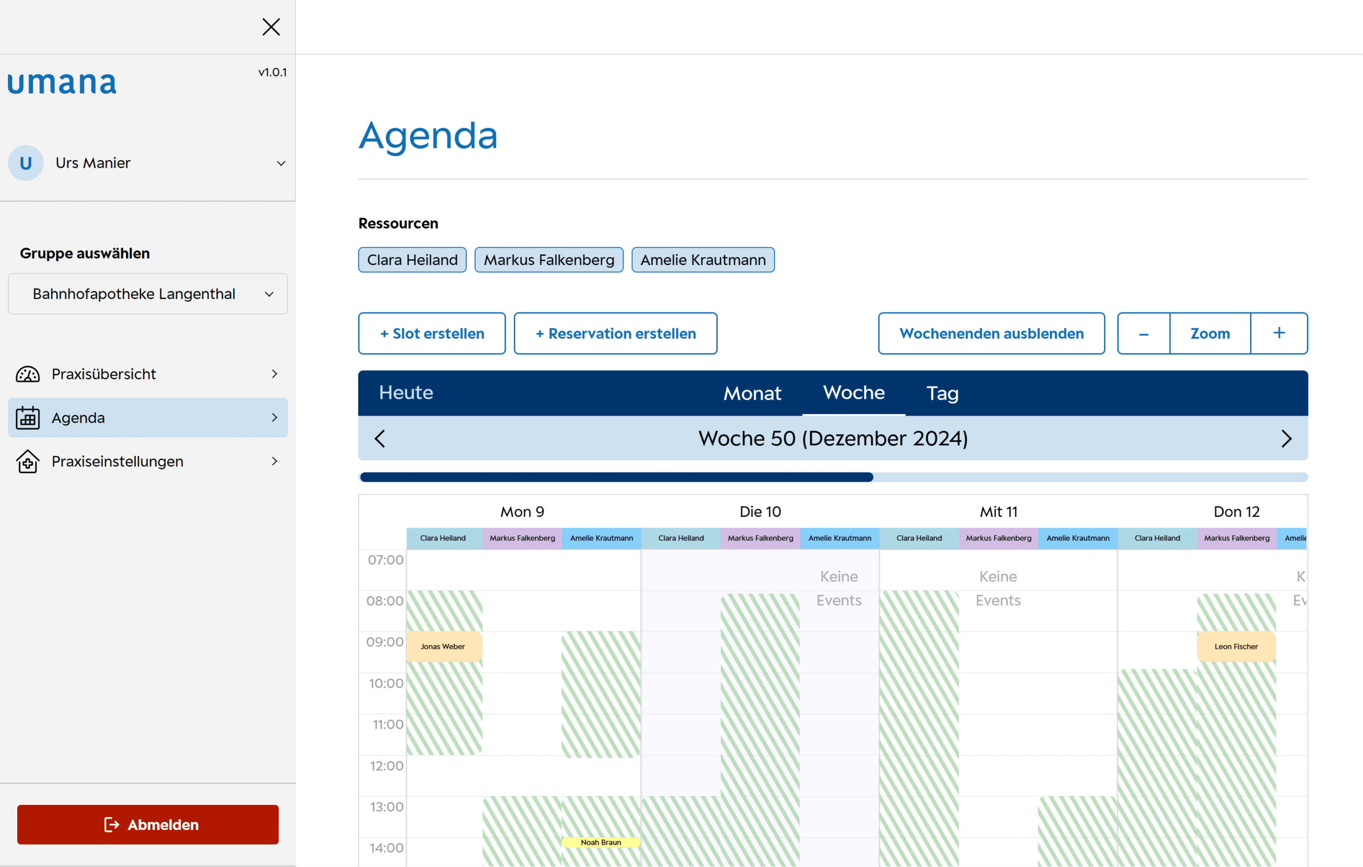The height and width of the screenshot is (867, 1363).
Task: Click the horizontal calendar scrollbar thumb
Action: click(x=617, y=477)
